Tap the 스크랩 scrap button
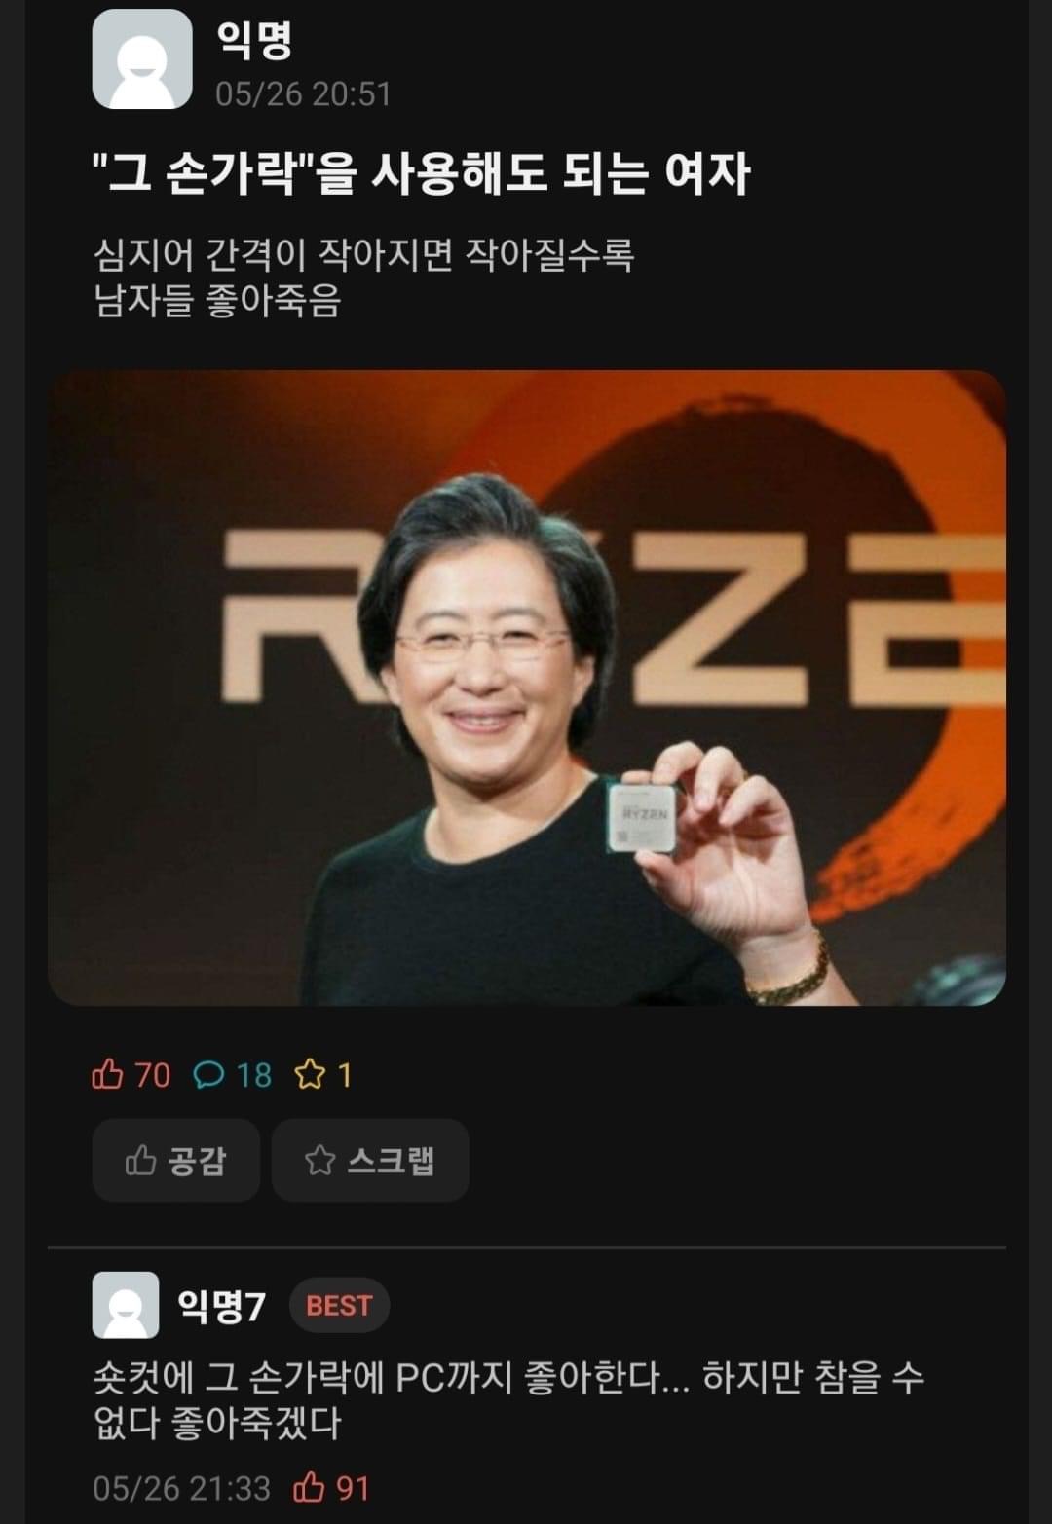This screenshot has height=1524, width=1052. 370,1160
